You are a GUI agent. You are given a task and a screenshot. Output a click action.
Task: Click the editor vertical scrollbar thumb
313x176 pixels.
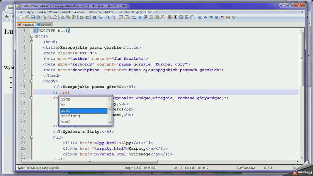coord(302,59)
